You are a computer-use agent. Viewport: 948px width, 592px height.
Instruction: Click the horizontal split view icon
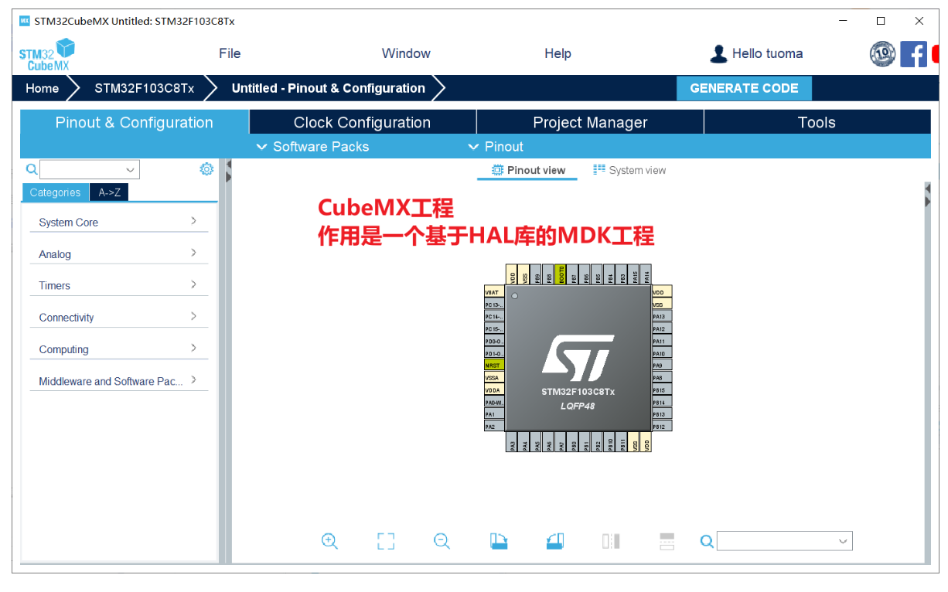pyautogui.click(x=667, y=541)
